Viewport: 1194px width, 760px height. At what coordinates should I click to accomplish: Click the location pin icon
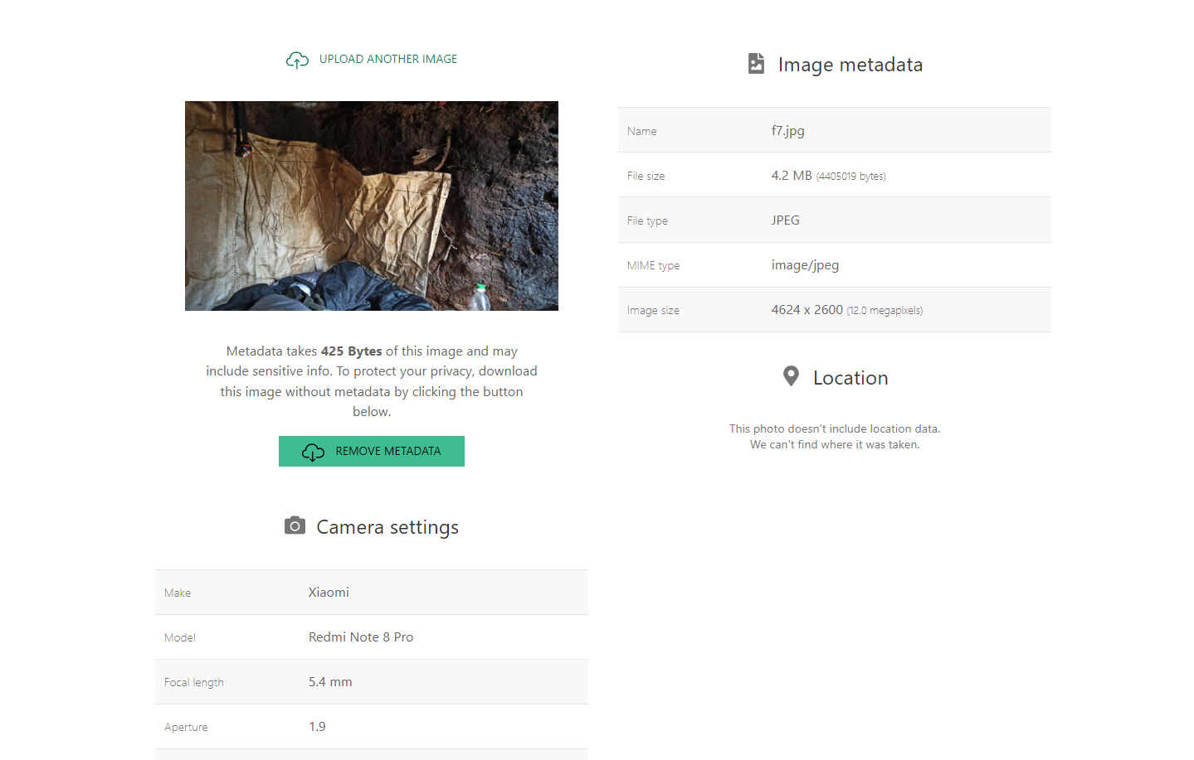pyautogui.click(x=792, y=376)
